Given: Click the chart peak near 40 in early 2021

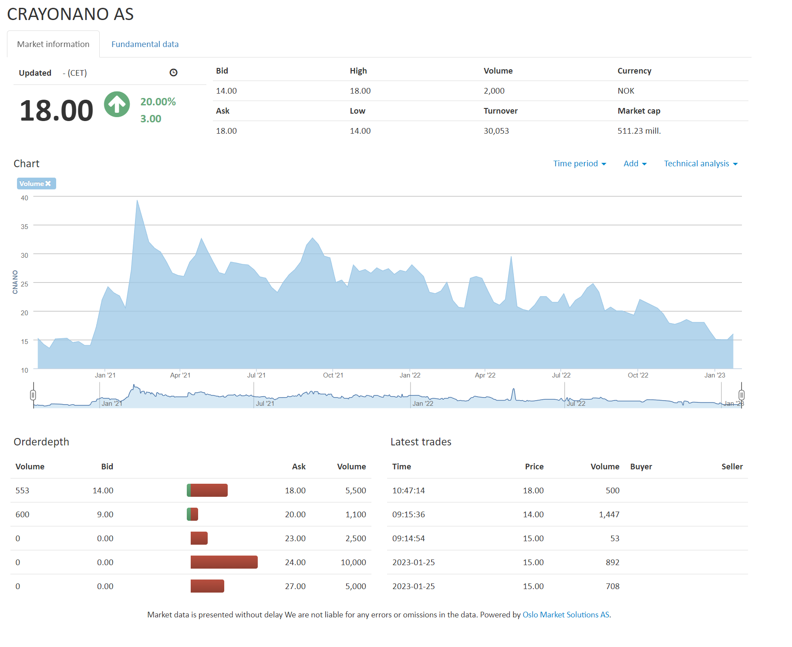Looking at the screenshot, I should click(137, 200).
